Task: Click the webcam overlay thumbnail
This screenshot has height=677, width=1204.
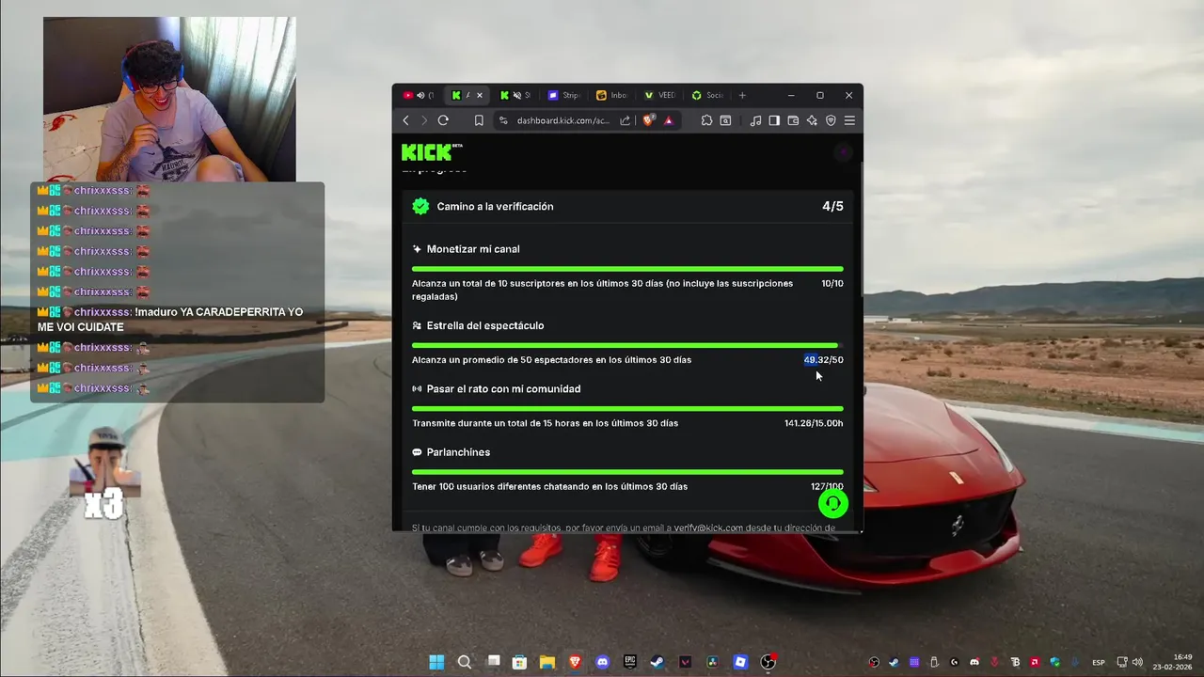Action: pos(169,99)
